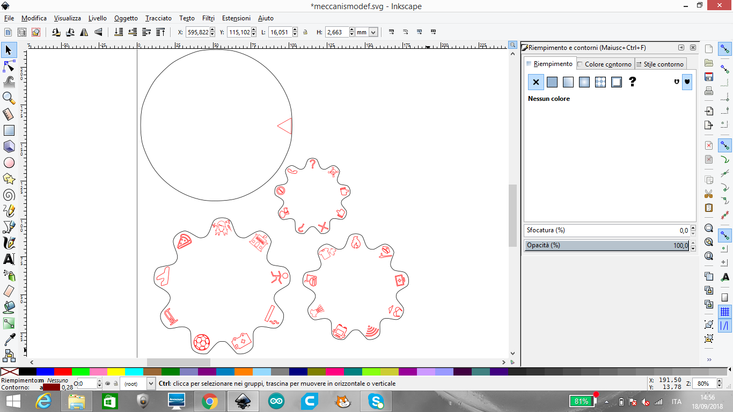Adjust the Opacità slider bar

(x=607, y=245)
